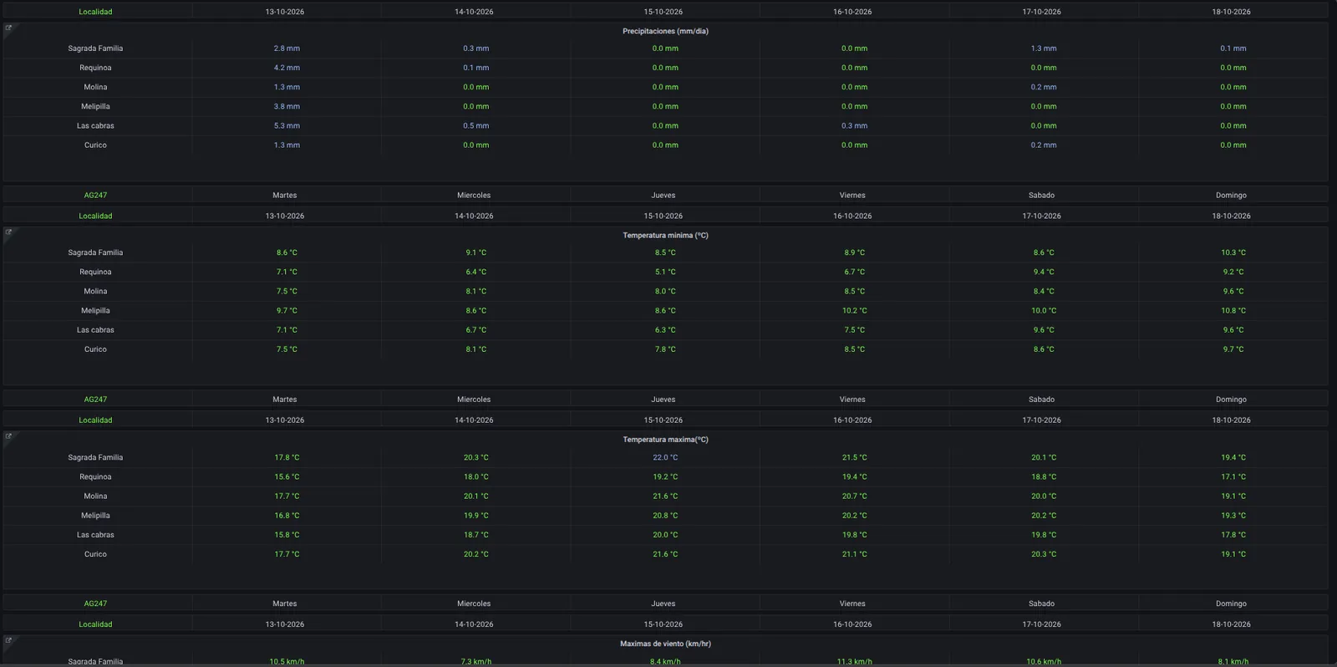Click the Temperatura minima (°C) panel title

(665, 236)
